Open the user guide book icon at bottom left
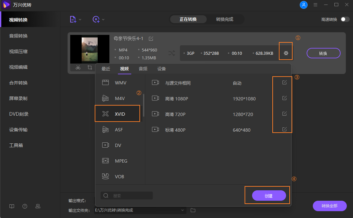 [12, 206]
